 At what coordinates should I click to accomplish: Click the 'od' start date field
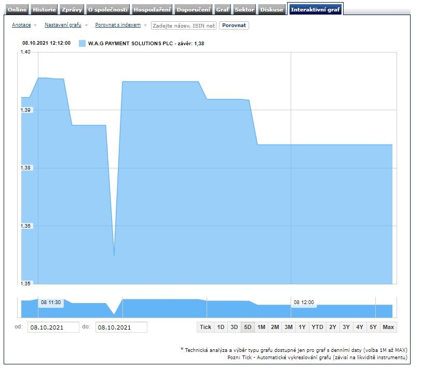(53, 327)
